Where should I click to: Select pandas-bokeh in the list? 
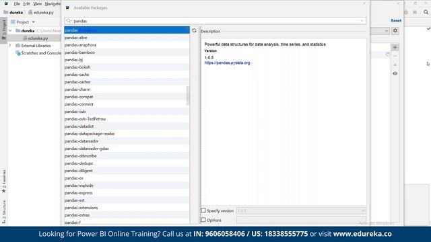tap(127, 67)
